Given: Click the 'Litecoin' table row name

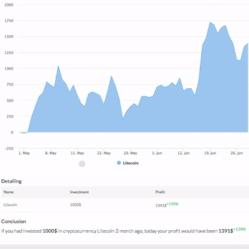Looking at the screenshot, I should 10,205.
